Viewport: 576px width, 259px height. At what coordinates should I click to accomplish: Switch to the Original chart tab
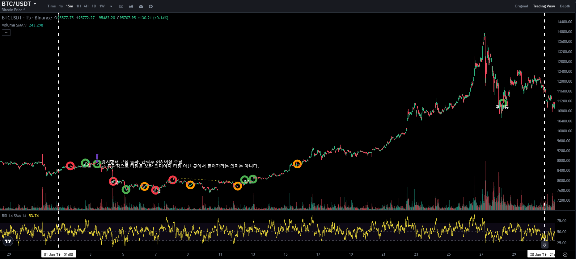click(521, 6)
